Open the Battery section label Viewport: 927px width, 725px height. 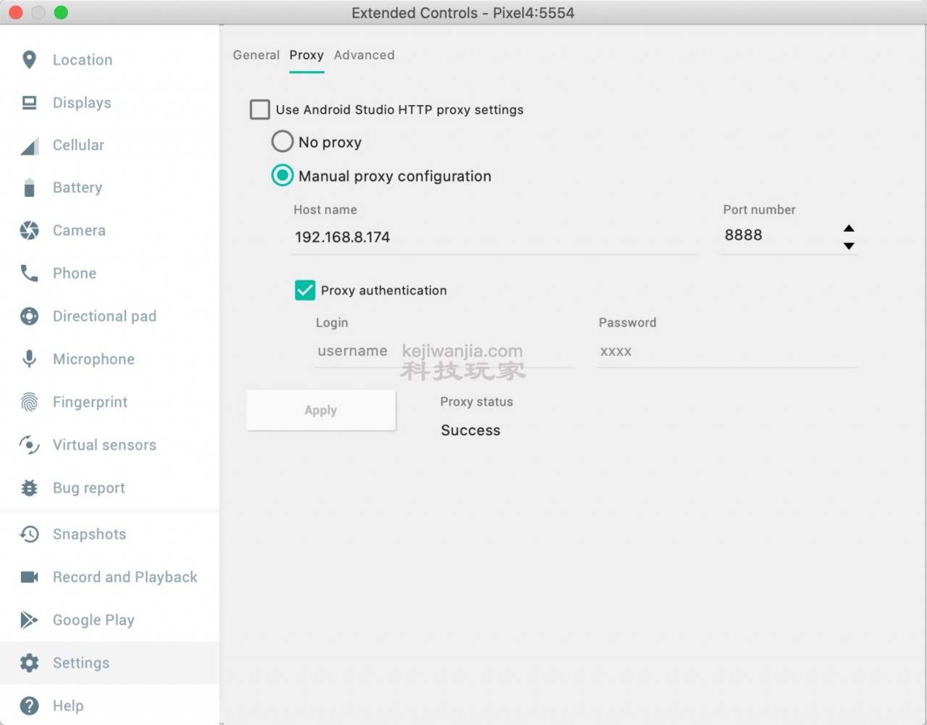pos(77,188)
